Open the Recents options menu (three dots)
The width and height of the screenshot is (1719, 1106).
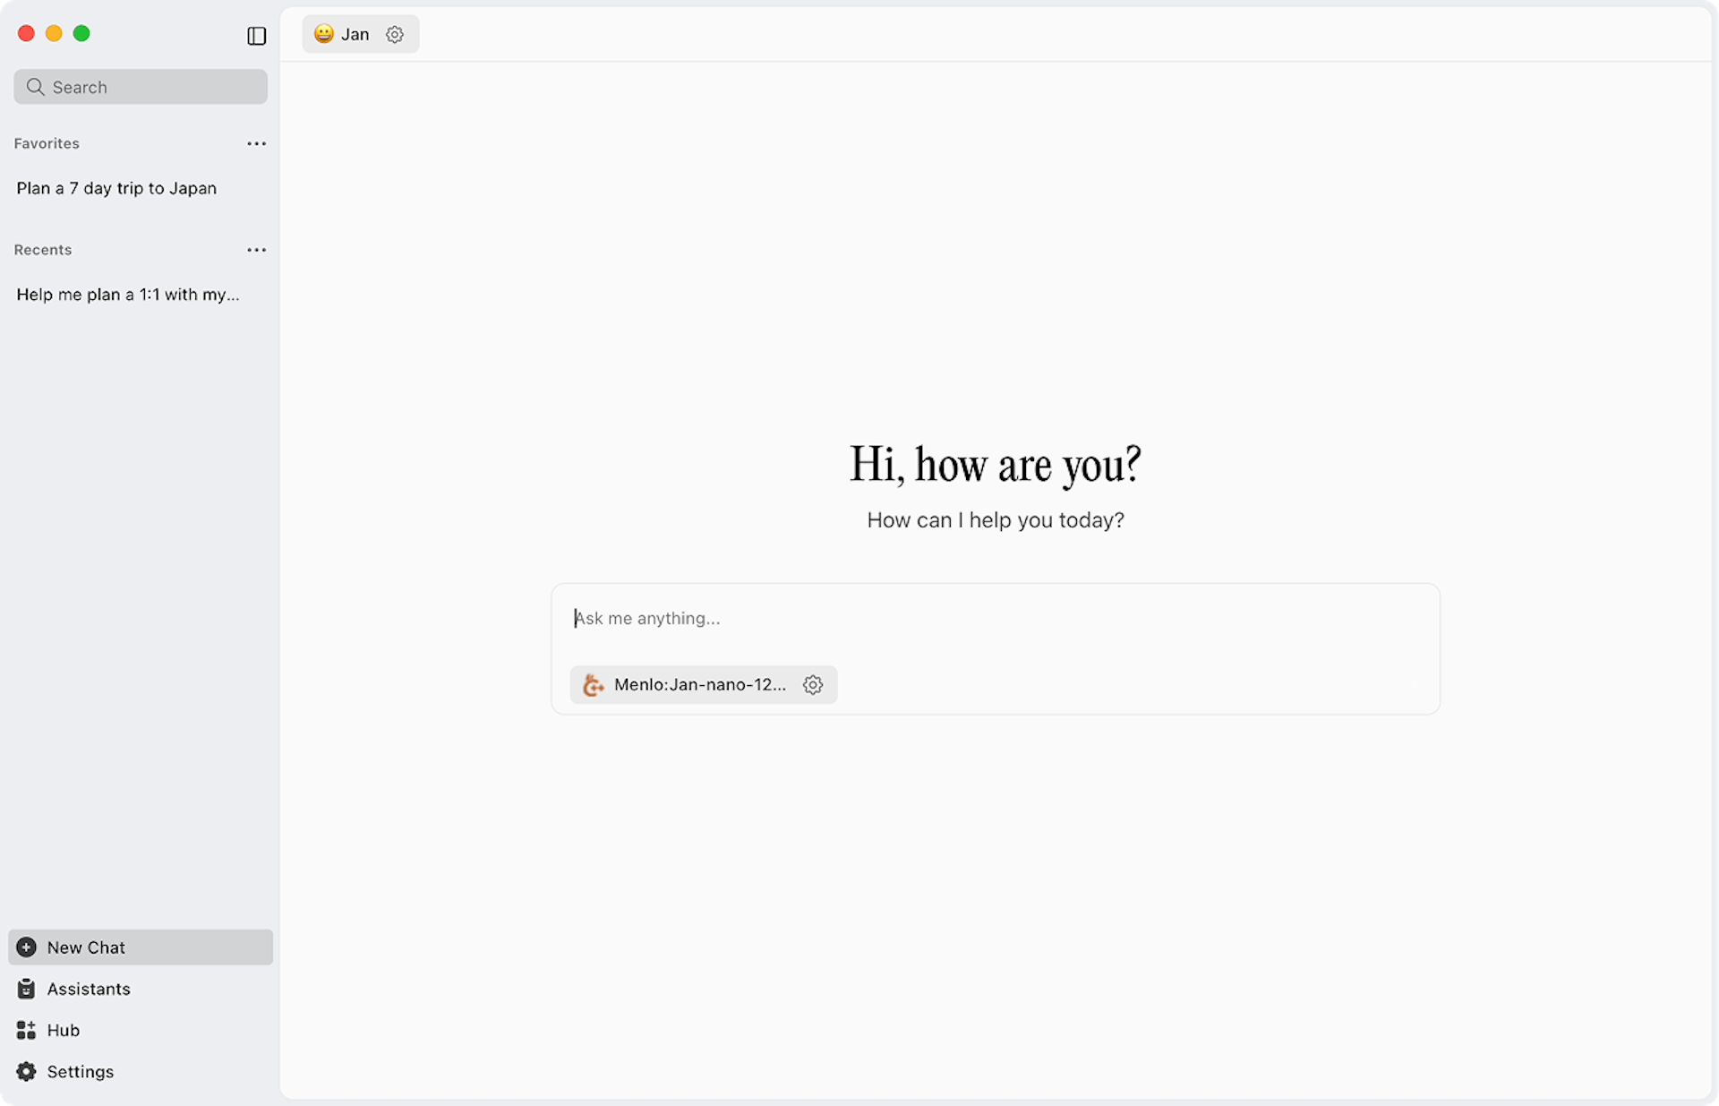256,250
